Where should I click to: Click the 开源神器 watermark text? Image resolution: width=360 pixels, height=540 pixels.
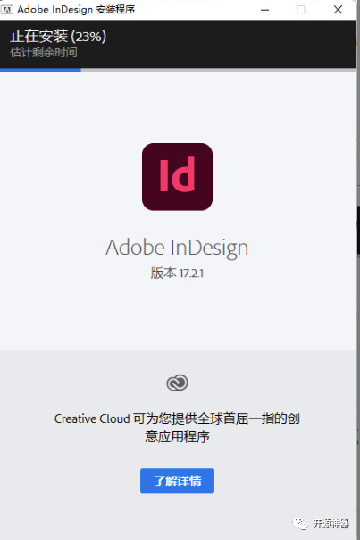tap(331, 524)
